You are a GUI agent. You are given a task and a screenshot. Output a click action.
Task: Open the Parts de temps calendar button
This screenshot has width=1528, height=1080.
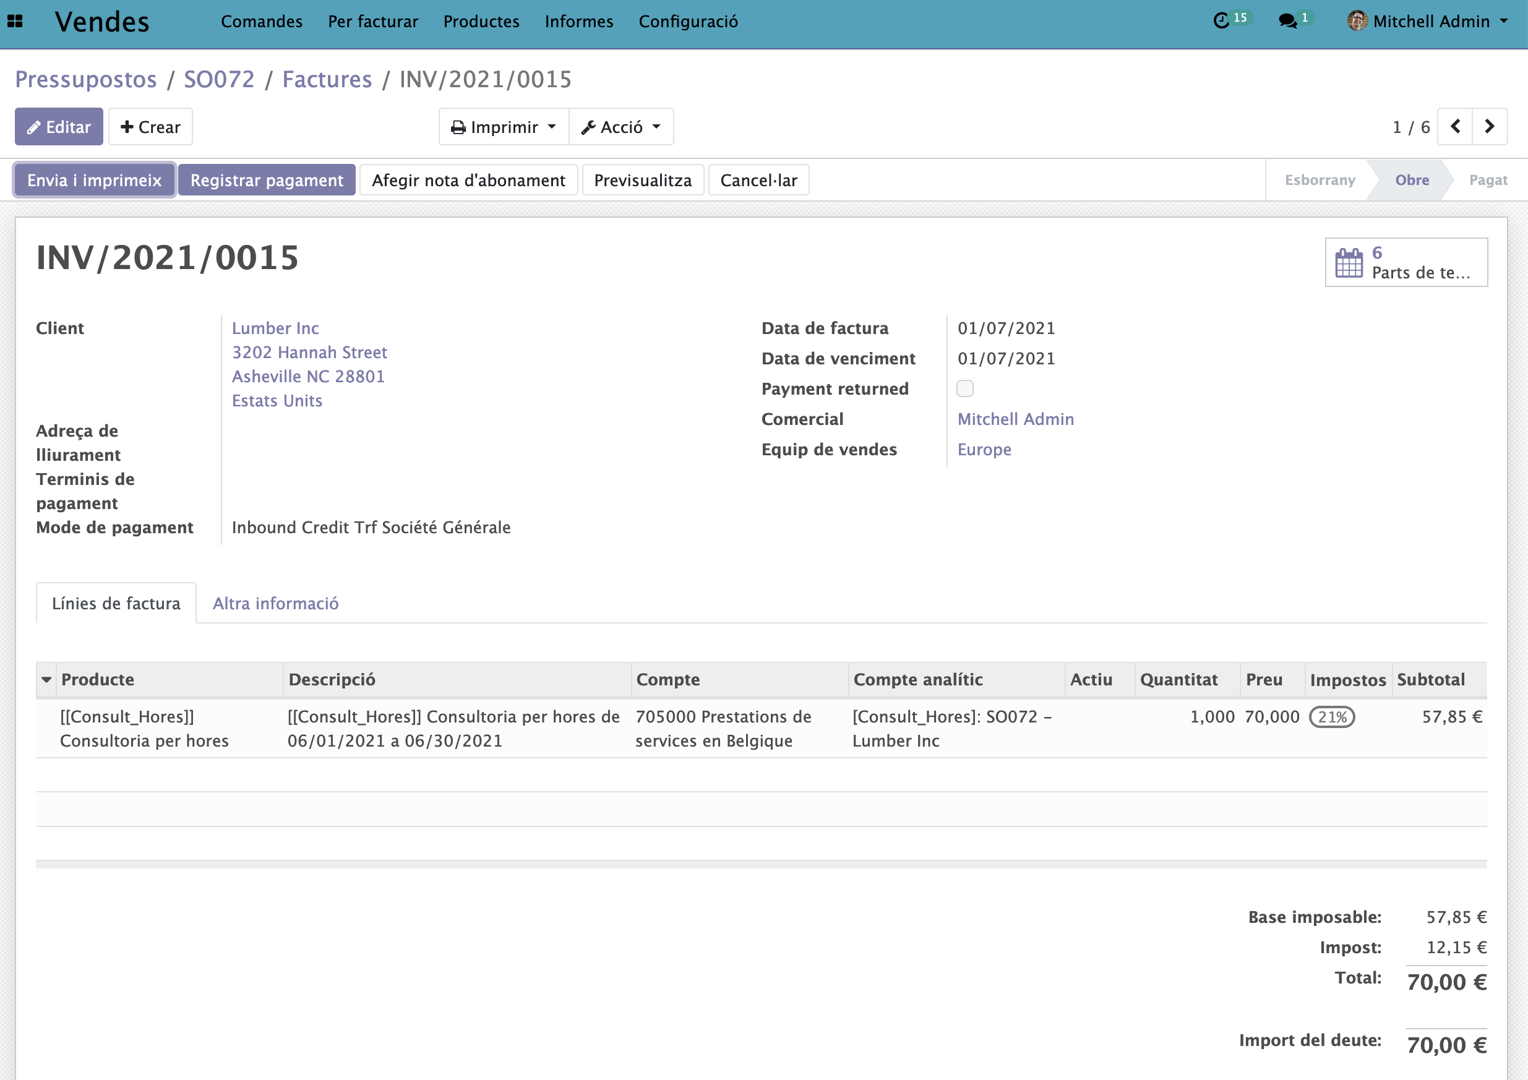click(x=1406, y=262)
